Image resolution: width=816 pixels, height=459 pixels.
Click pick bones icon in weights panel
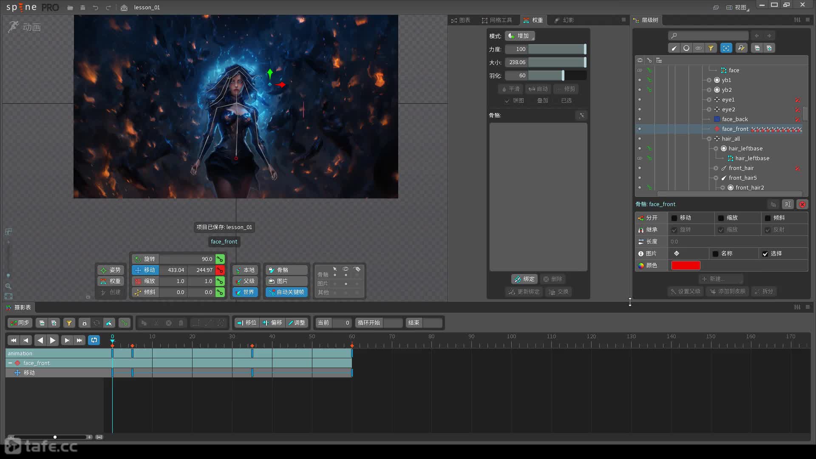click(x=581, y=115)
